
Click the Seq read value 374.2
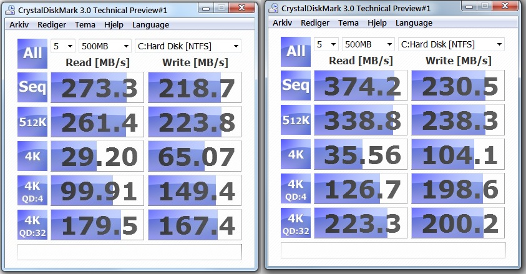(x=361, y=86)
